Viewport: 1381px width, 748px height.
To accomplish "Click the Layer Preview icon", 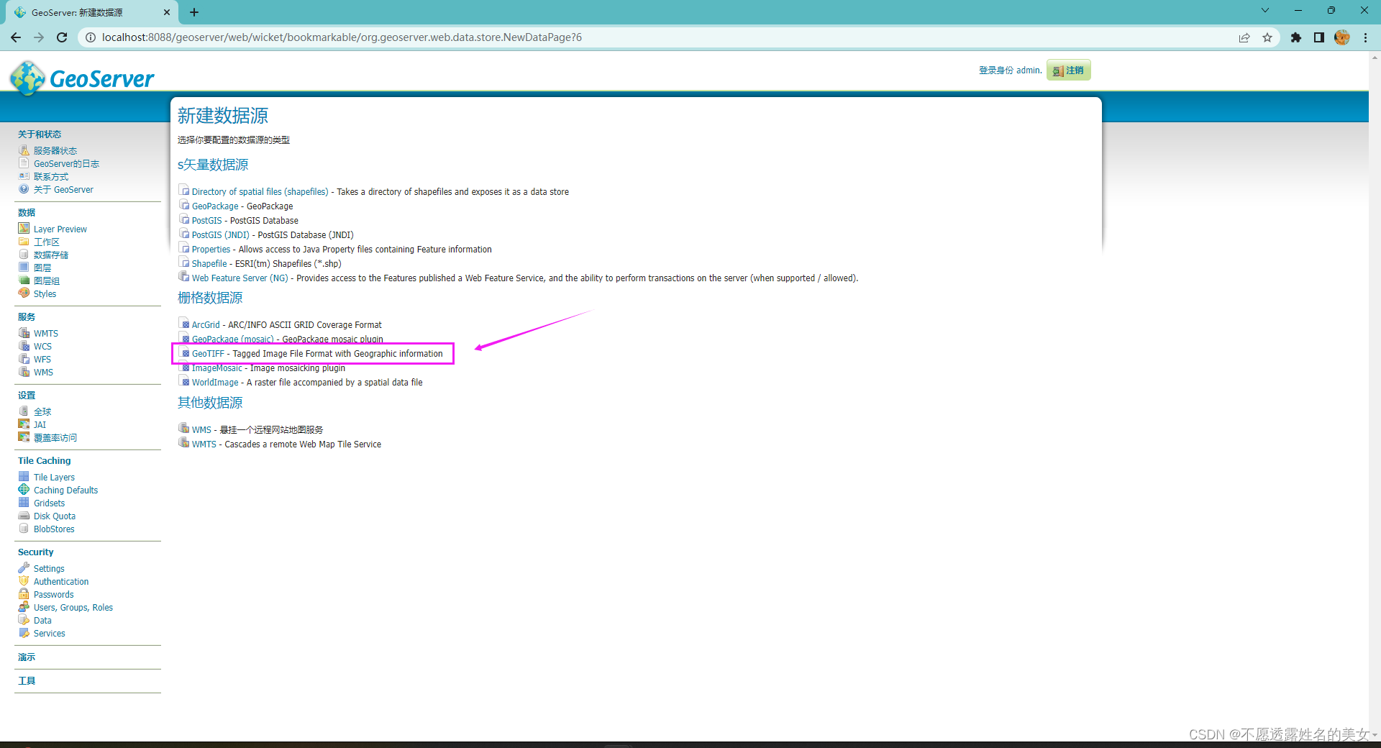I will coord(24,229).
